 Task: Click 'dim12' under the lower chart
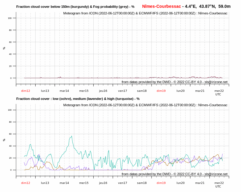26,183
